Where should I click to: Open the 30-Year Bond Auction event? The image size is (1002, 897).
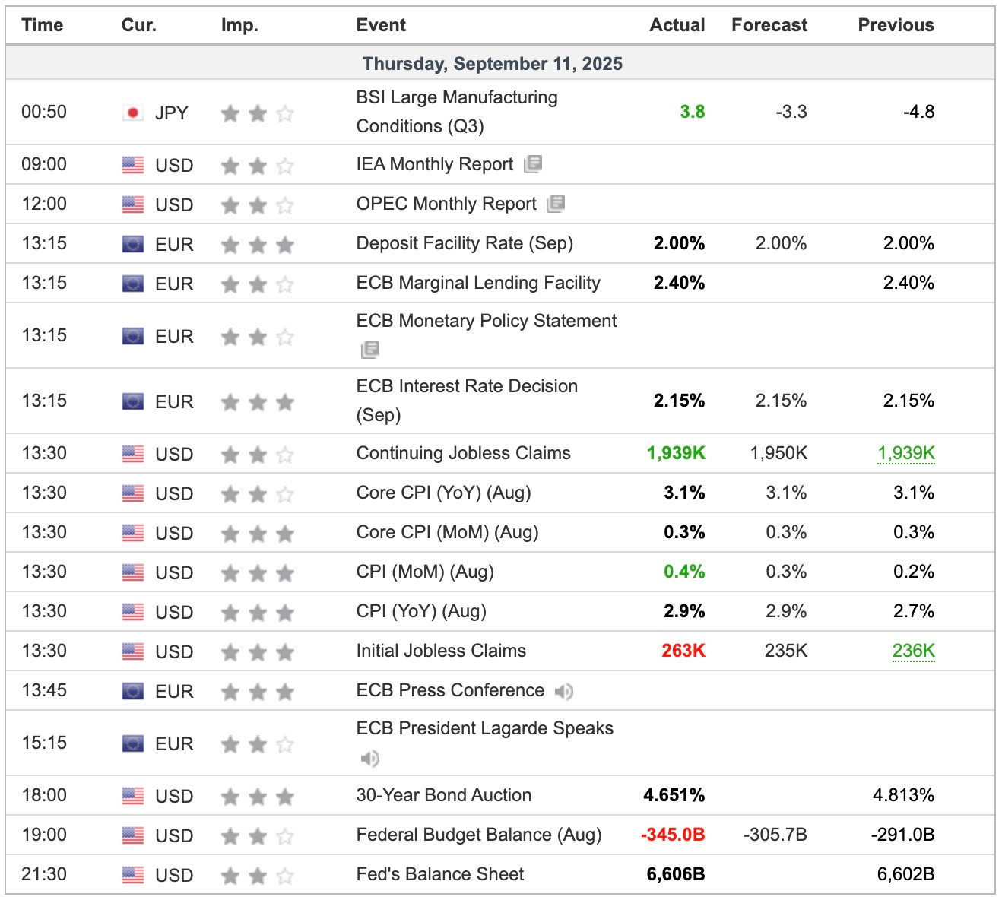tap(444, 795)
